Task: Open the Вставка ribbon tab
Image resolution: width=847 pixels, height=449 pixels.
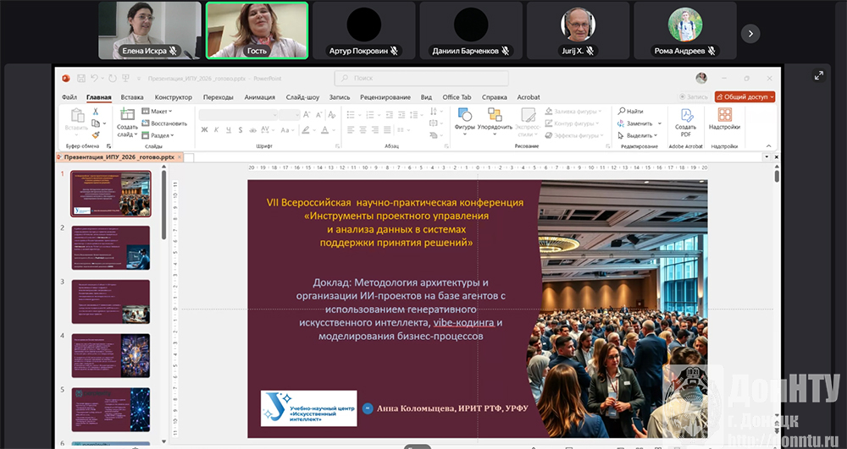Action: click(x=132, y=97)
